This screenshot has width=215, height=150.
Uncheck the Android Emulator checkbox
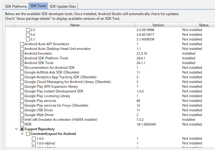tap(22, 53)
